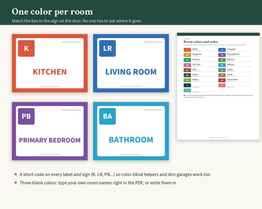Image resolution: width=262 pixels, height=209 pixels.
Task: Click the 'Entry & Closets' label in key
Action: click(x=232, y=80)
